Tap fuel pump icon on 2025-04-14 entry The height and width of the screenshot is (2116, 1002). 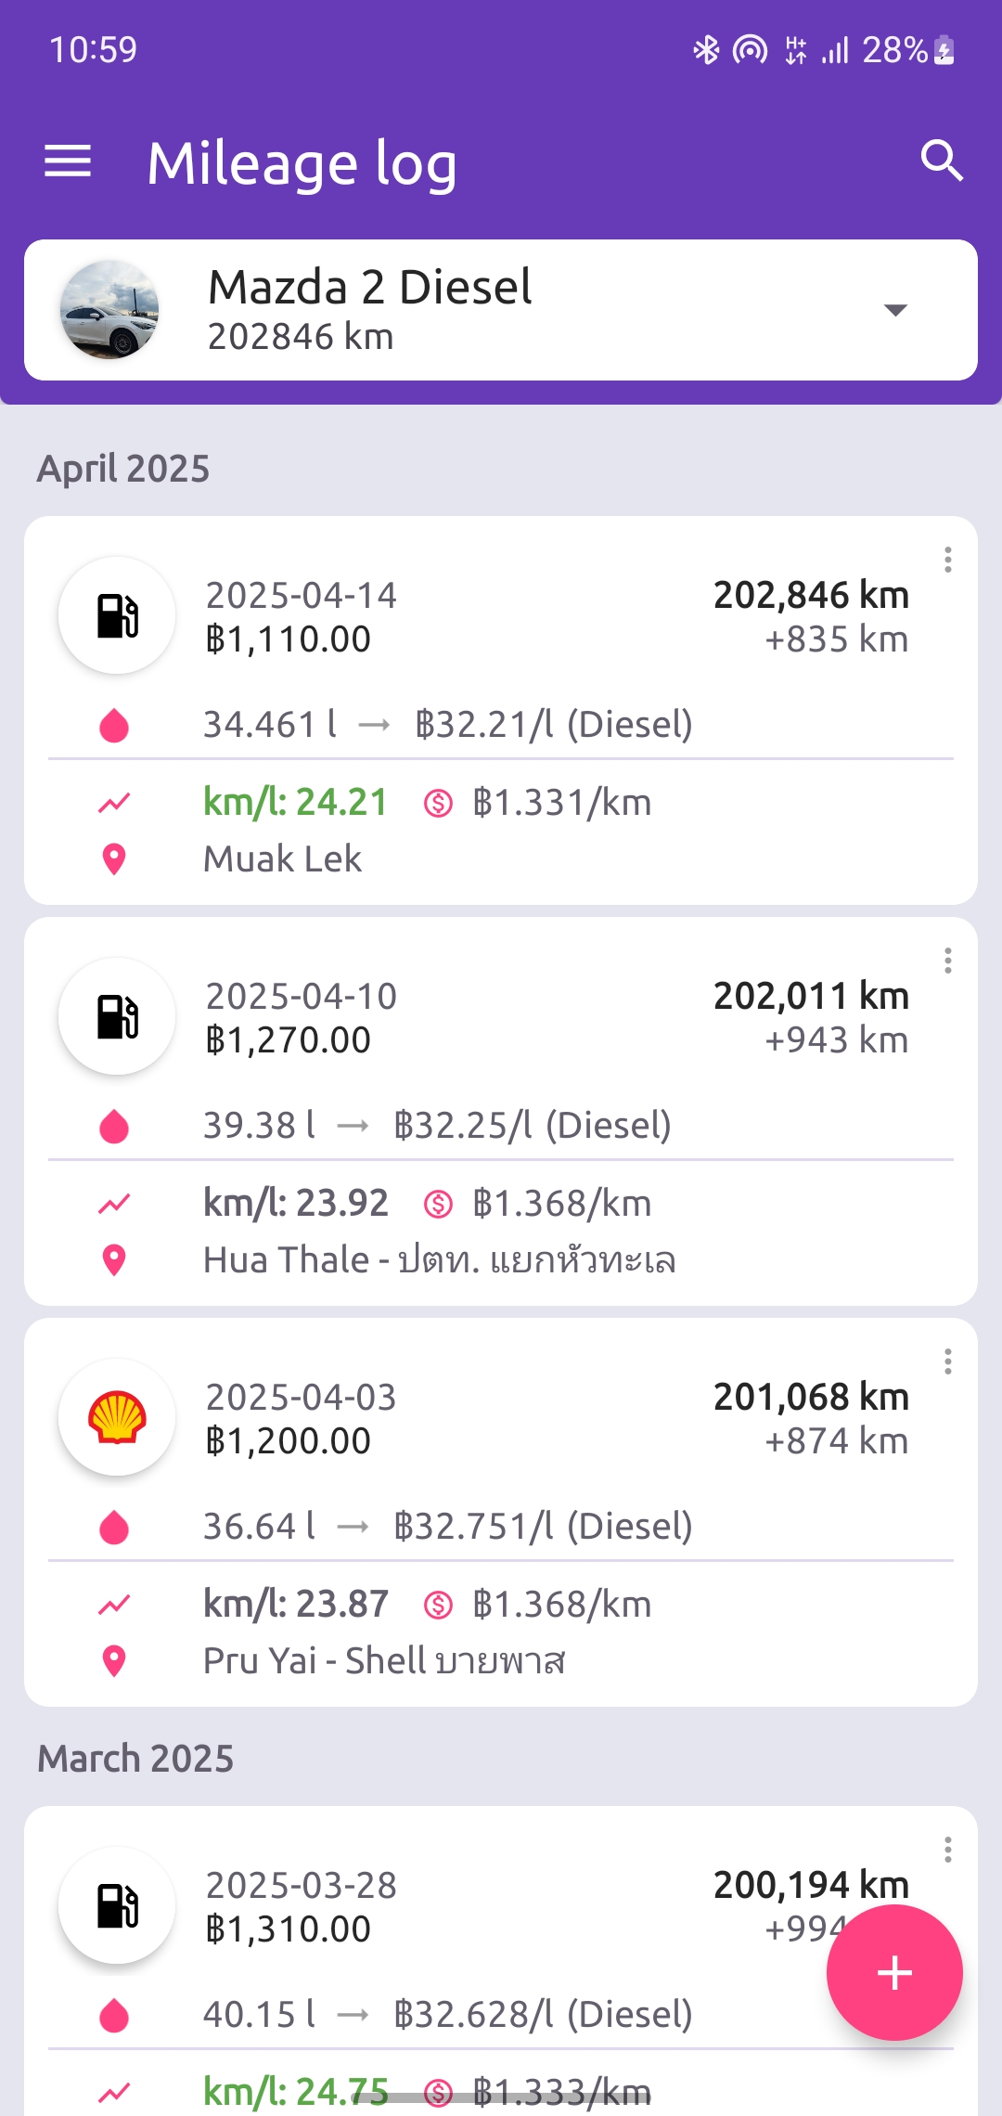point(117,615)
